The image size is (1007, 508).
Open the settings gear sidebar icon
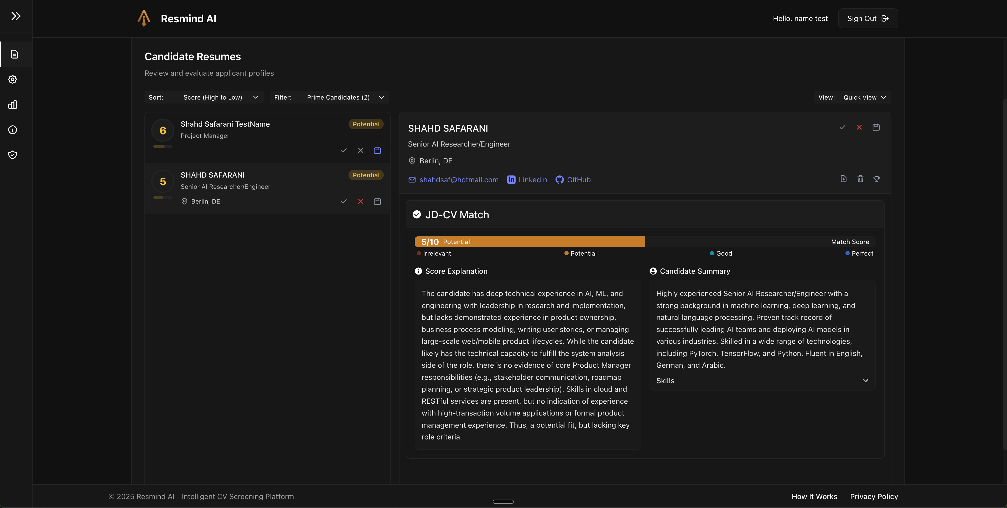coord(13,79)
